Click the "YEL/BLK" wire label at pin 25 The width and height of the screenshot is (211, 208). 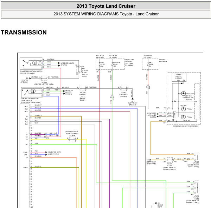tap(38, 166)
